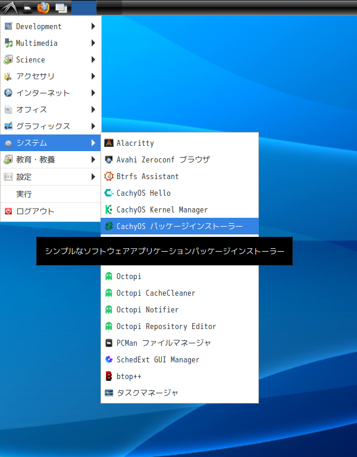Open the Multimedia menu category
357x457 pixels.
[x=51, y=43]
